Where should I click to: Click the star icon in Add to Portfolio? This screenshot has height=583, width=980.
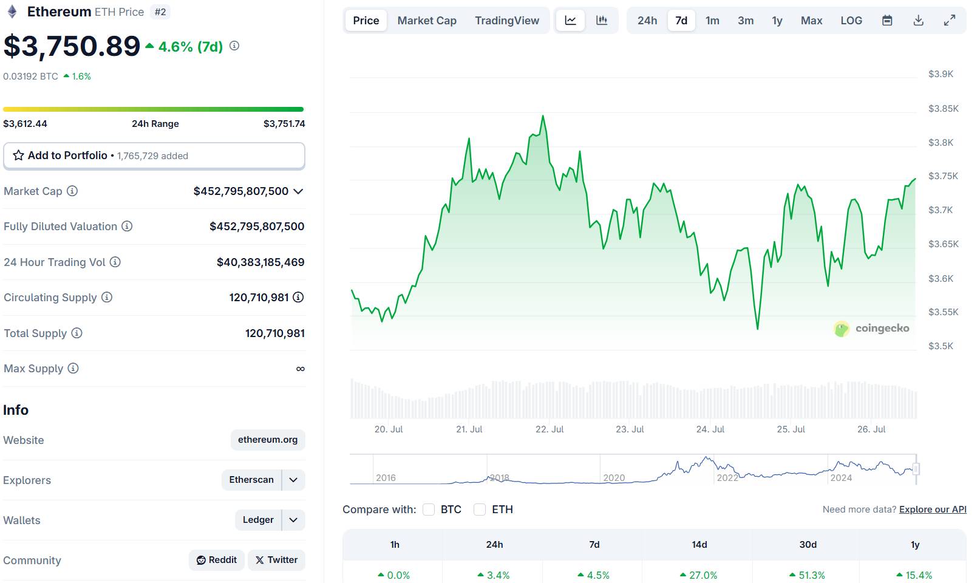pyautogui.click(x=19, y=155)
